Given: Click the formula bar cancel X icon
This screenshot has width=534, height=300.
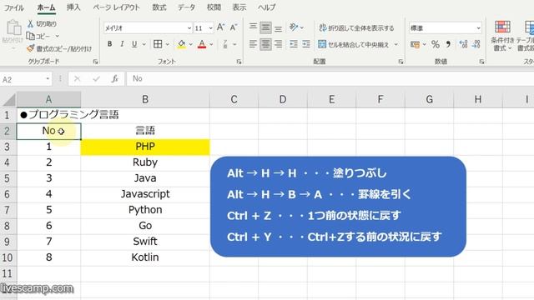Looking at the screenshot, I should [x=78, y=79].
